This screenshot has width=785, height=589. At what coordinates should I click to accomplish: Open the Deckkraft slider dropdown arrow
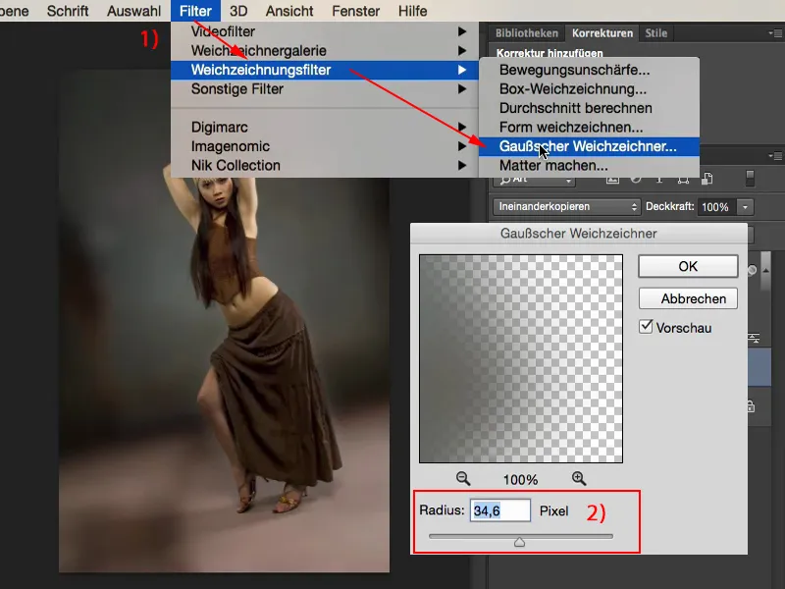click(745, 207)
